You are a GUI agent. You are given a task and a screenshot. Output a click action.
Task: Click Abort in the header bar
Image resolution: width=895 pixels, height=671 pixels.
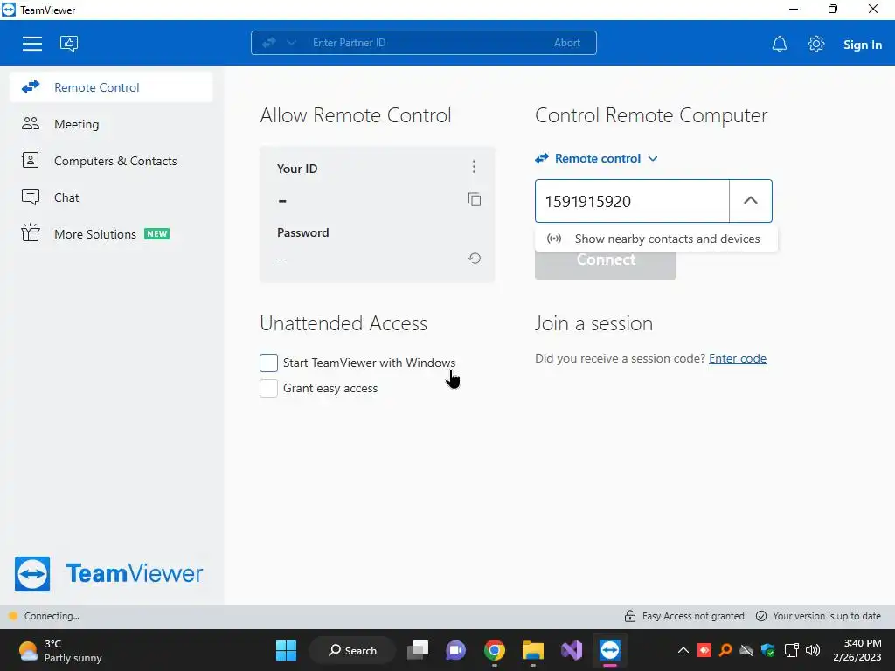pyautogui.click(x=566, y=43)
